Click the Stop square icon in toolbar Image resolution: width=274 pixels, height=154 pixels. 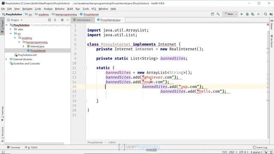click(x=259, y=14)
